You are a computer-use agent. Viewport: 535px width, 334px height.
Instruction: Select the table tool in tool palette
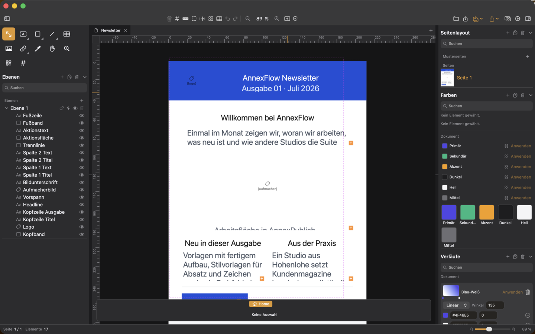click(67, 34)
